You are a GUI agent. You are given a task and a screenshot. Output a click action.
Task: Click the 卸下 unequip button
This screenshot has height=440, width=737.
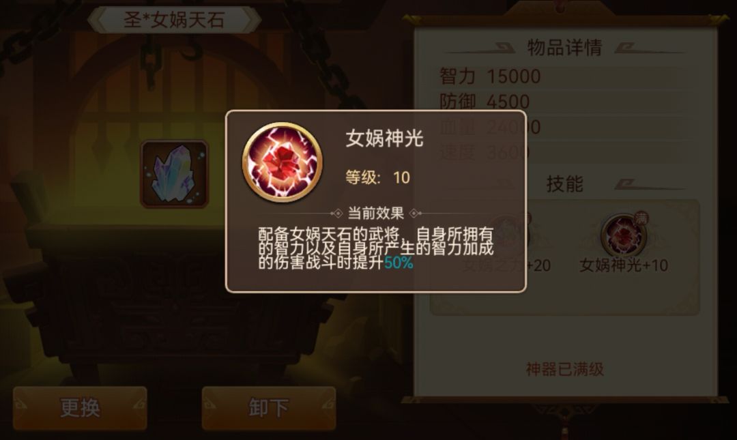point(268,407)
